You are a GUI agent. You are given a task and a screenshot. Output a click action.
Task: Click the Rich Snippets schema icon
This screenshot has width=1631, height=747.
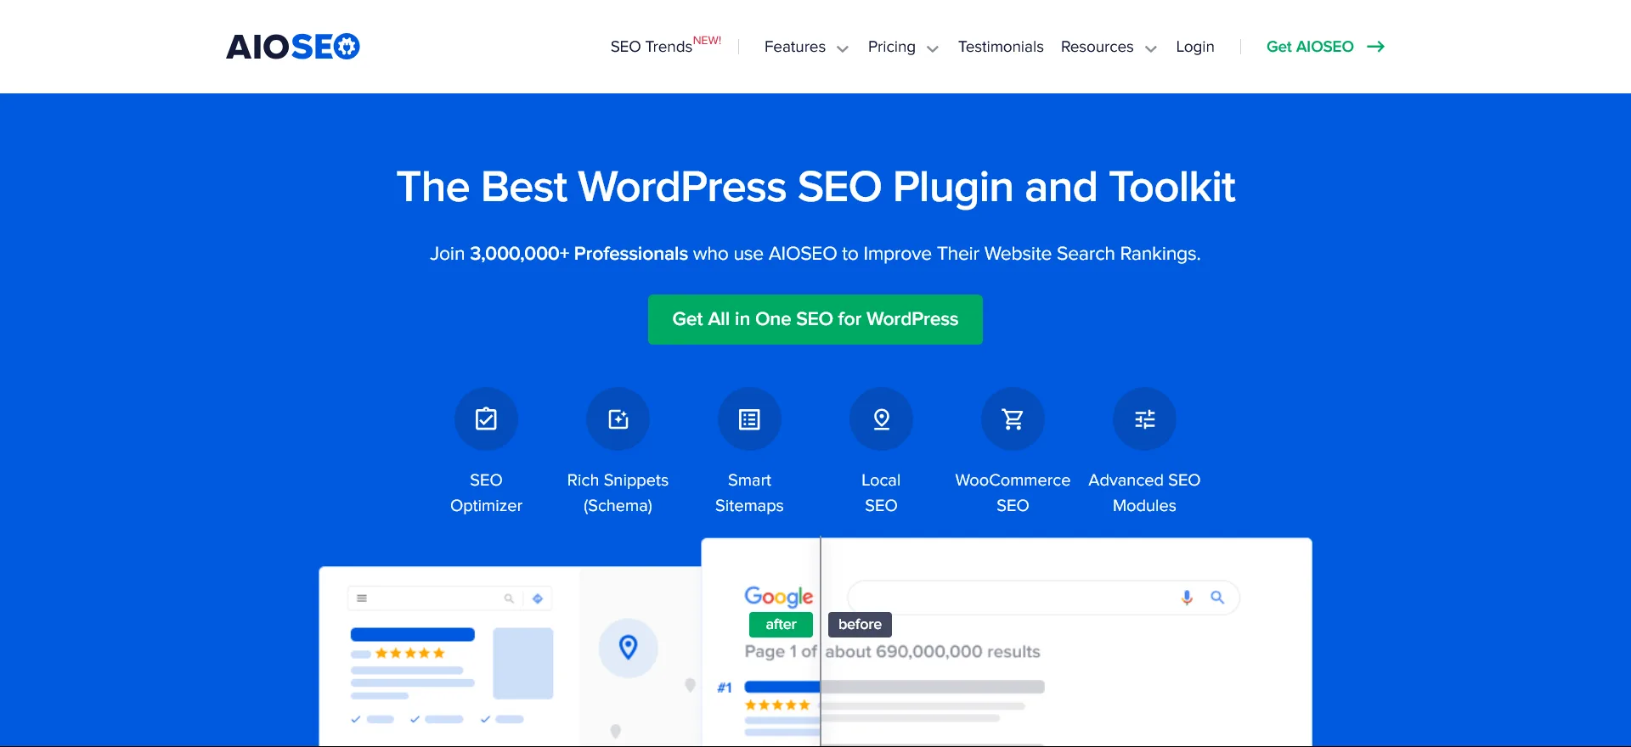tap(618, 419)
